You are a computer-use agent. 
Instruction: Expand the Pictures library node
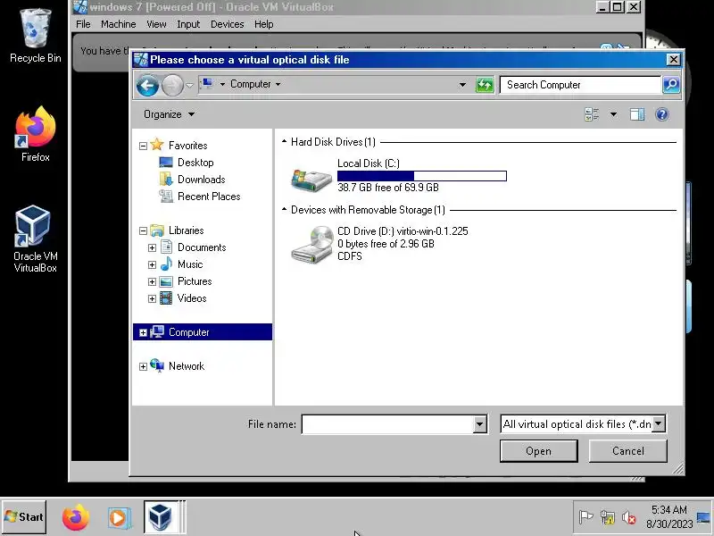pyautogui.click(x=152, y=281)
